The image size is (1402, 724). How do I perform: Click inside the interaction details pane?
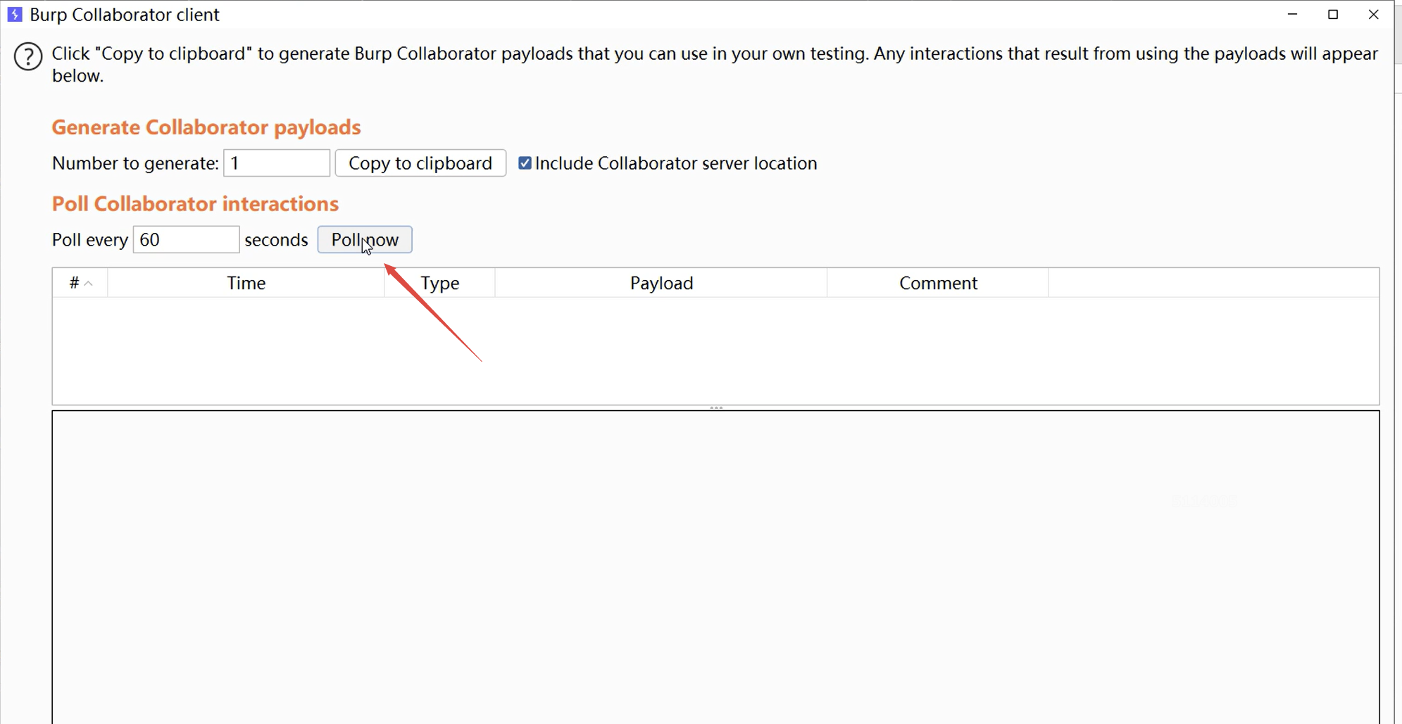[715, 567]
